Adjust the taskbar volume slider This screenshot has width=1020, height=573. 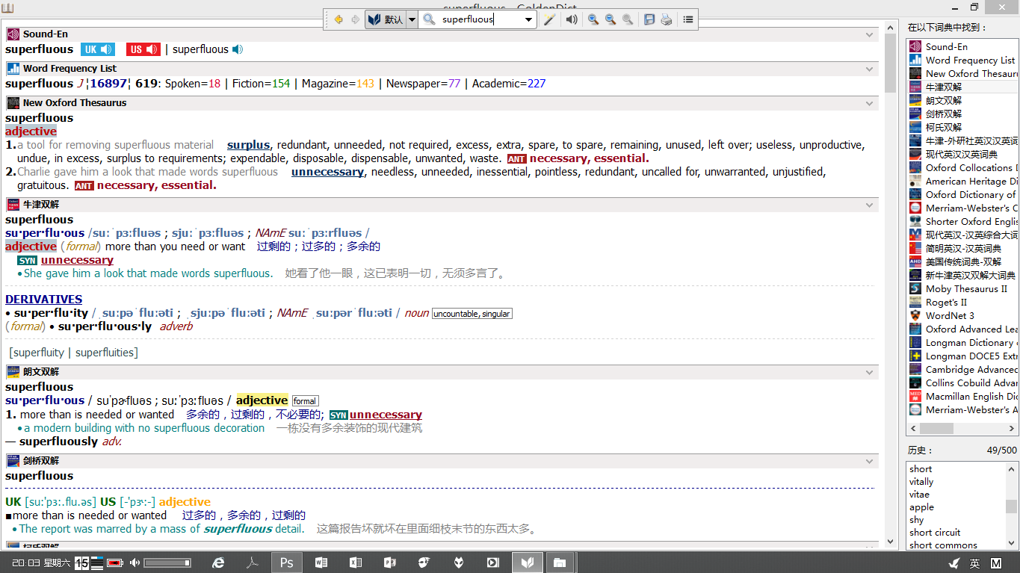point(167,563)
